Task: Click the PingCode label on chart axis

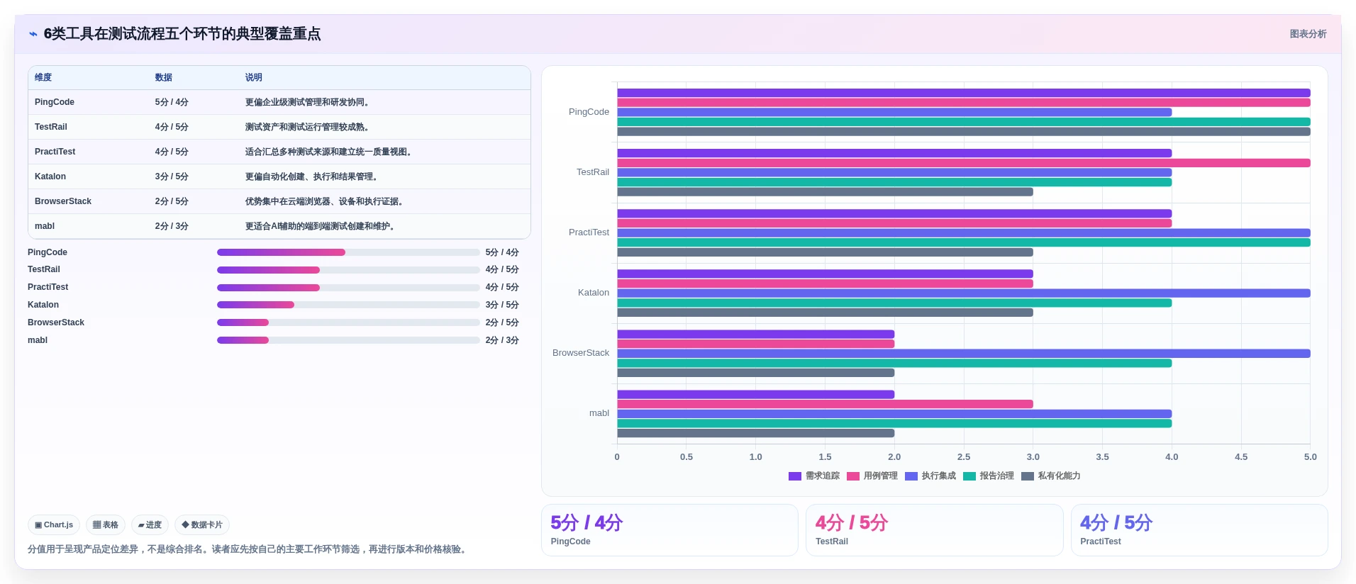Action: tap(589, 112)
